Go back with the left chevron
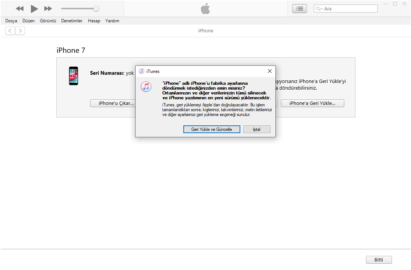 point(10,30)
